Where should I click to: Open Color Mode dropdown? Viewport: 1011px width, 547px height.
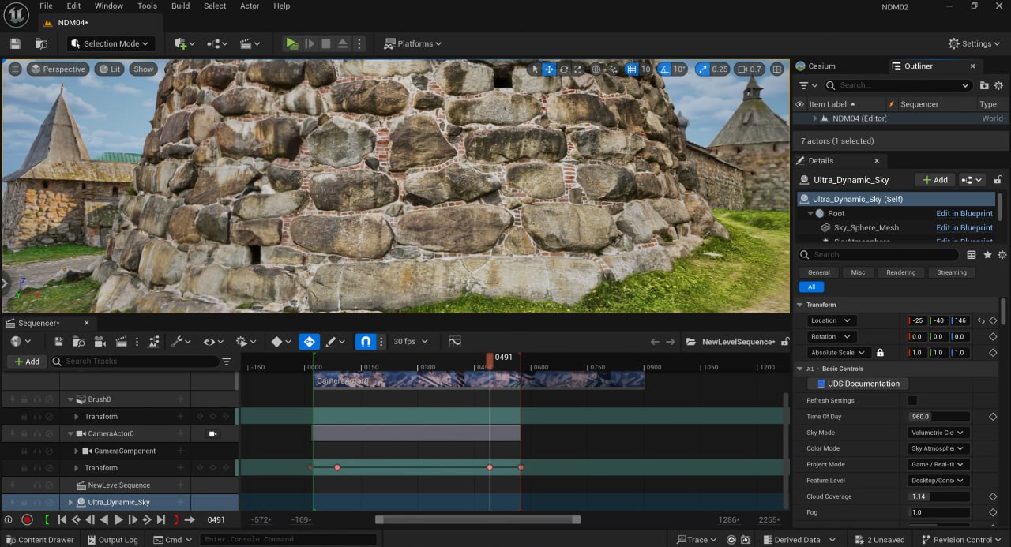[938, 448]
